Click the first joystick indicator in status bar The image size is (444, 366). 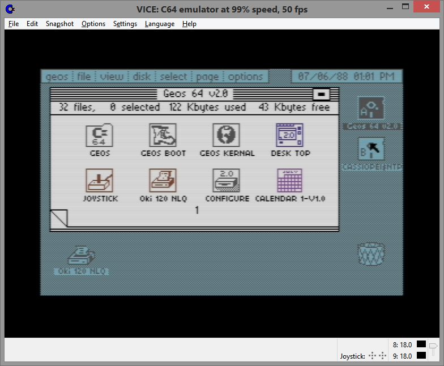(373, 356)
